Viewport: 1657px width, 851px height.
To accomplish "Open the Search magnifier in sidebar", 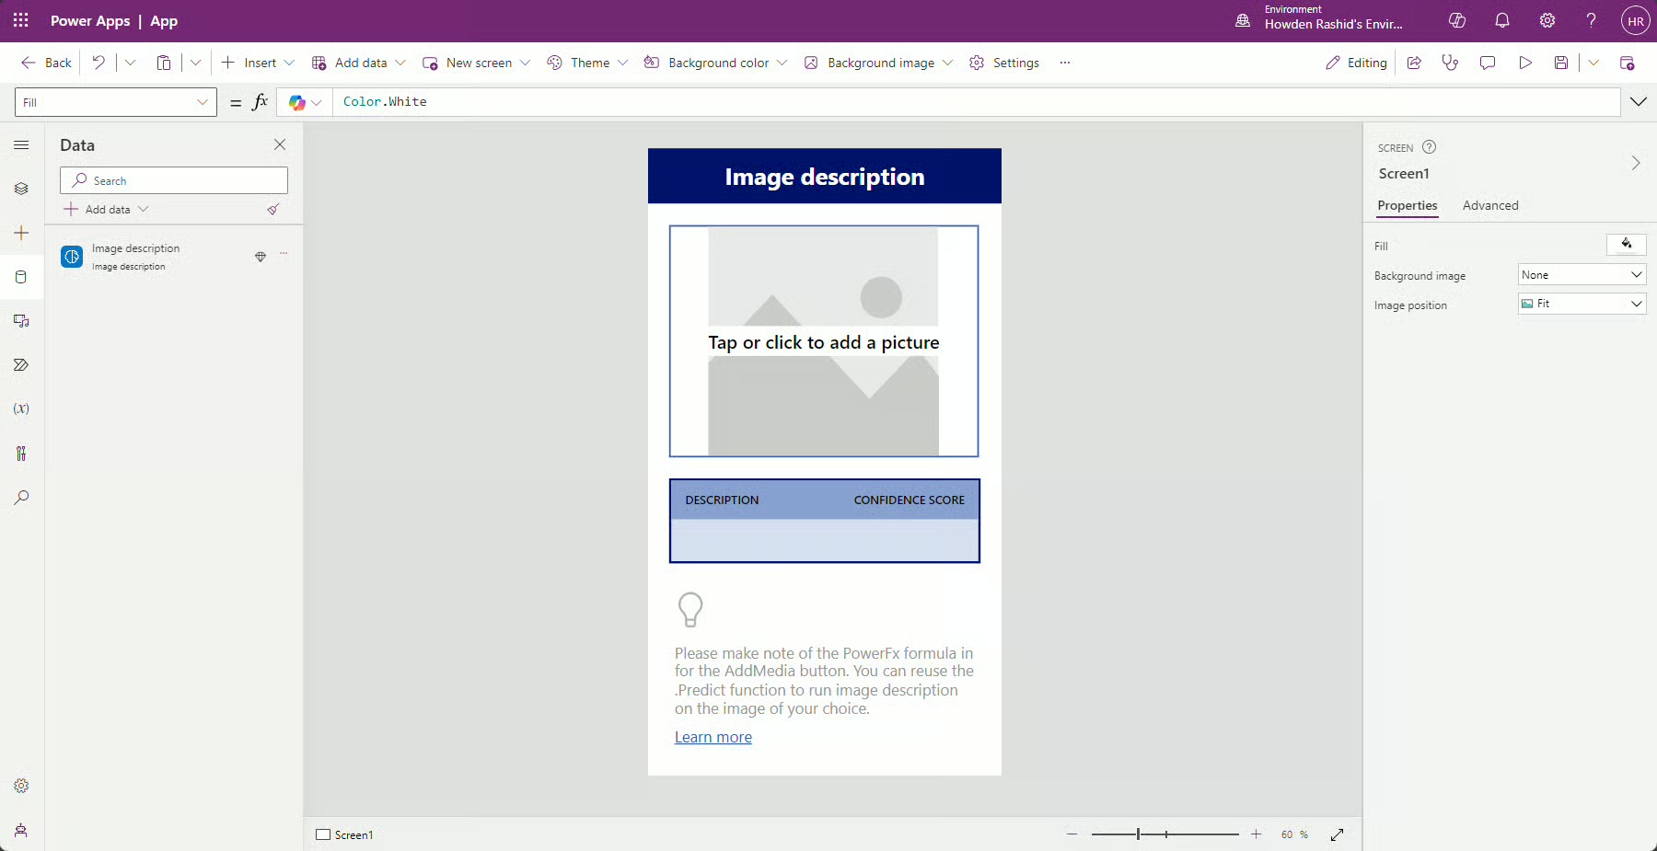I will (21, 497).
